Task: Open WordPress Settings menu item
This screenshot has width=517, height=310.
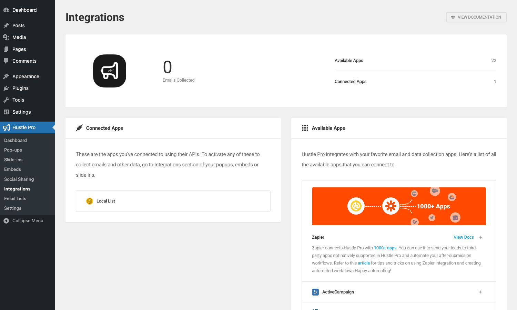Action: tap(28, 112)
